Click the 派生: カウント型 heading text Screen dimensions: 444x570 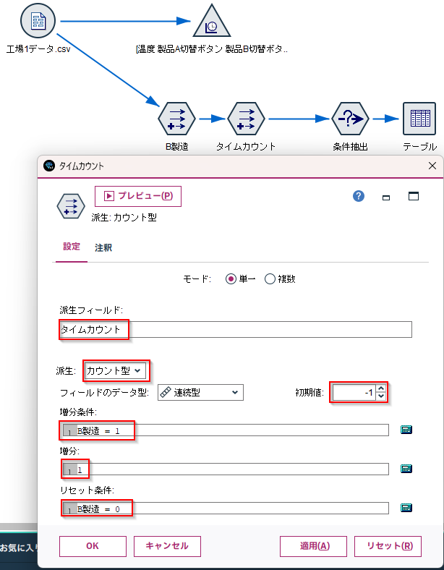point(124,218)
